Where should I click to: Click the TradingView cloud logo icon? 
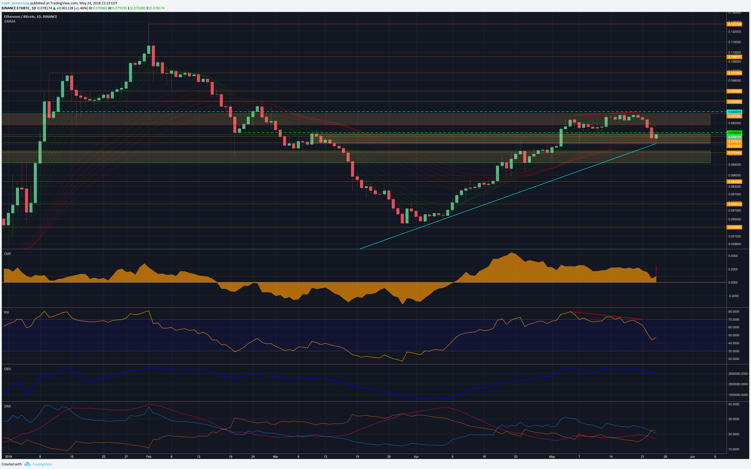tap(27, 464)
